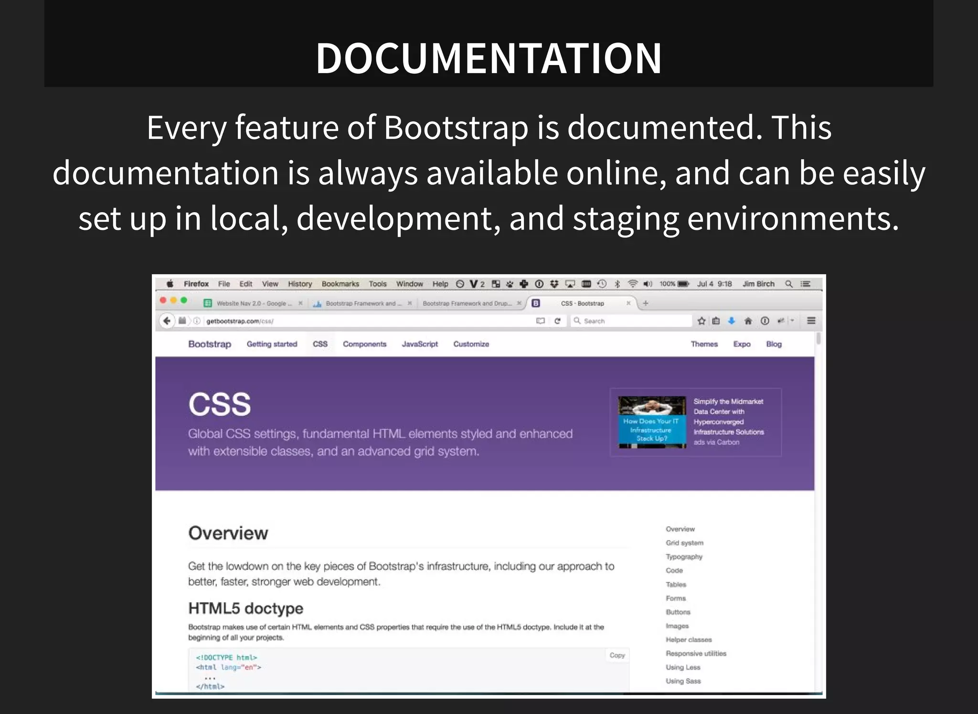This screenshot has width=978, height=714.
Task: Jump to Grid system in sidebar
Action: click(684, 543)
